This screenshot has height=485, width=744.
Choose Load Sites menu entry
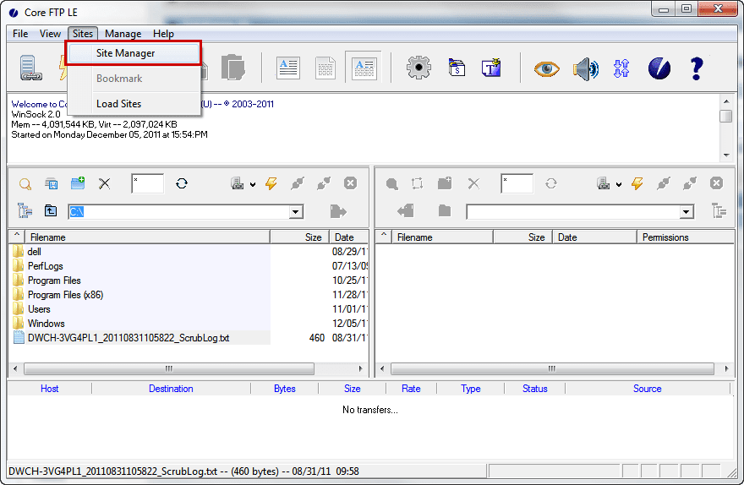pyautogui.click(x=118, y=104)
